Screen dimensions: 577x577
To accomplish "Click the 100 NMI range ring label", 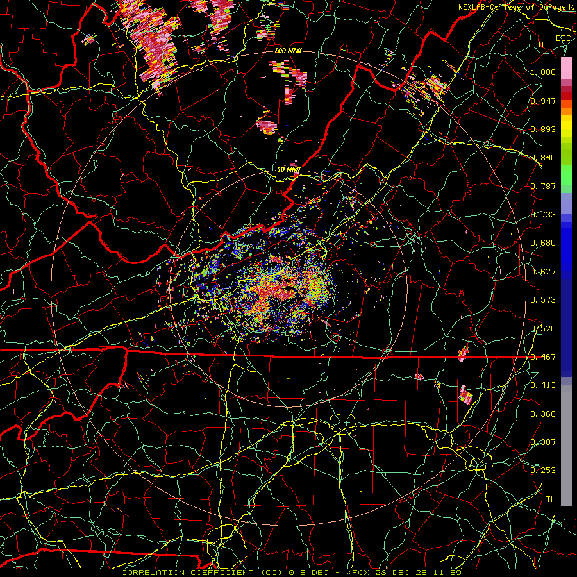I will [x=288, y=51].
